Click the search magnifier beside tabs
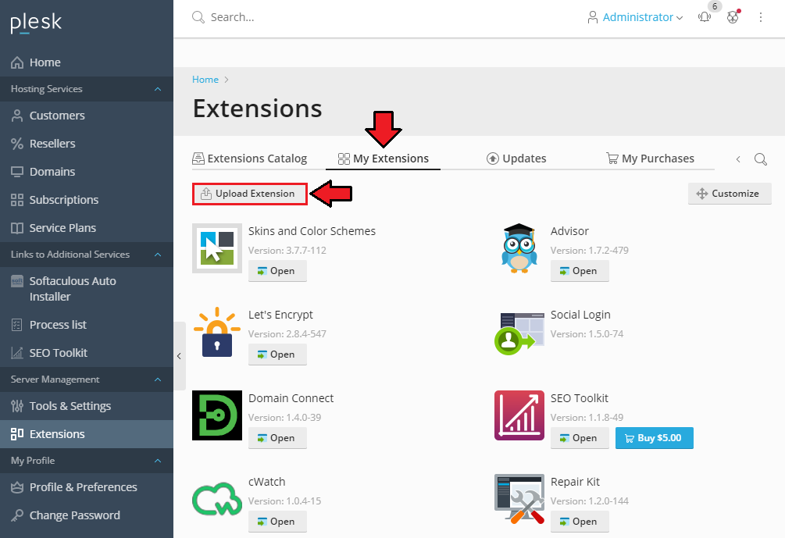The height and width of the screenshot is (538, 785). 761,159
